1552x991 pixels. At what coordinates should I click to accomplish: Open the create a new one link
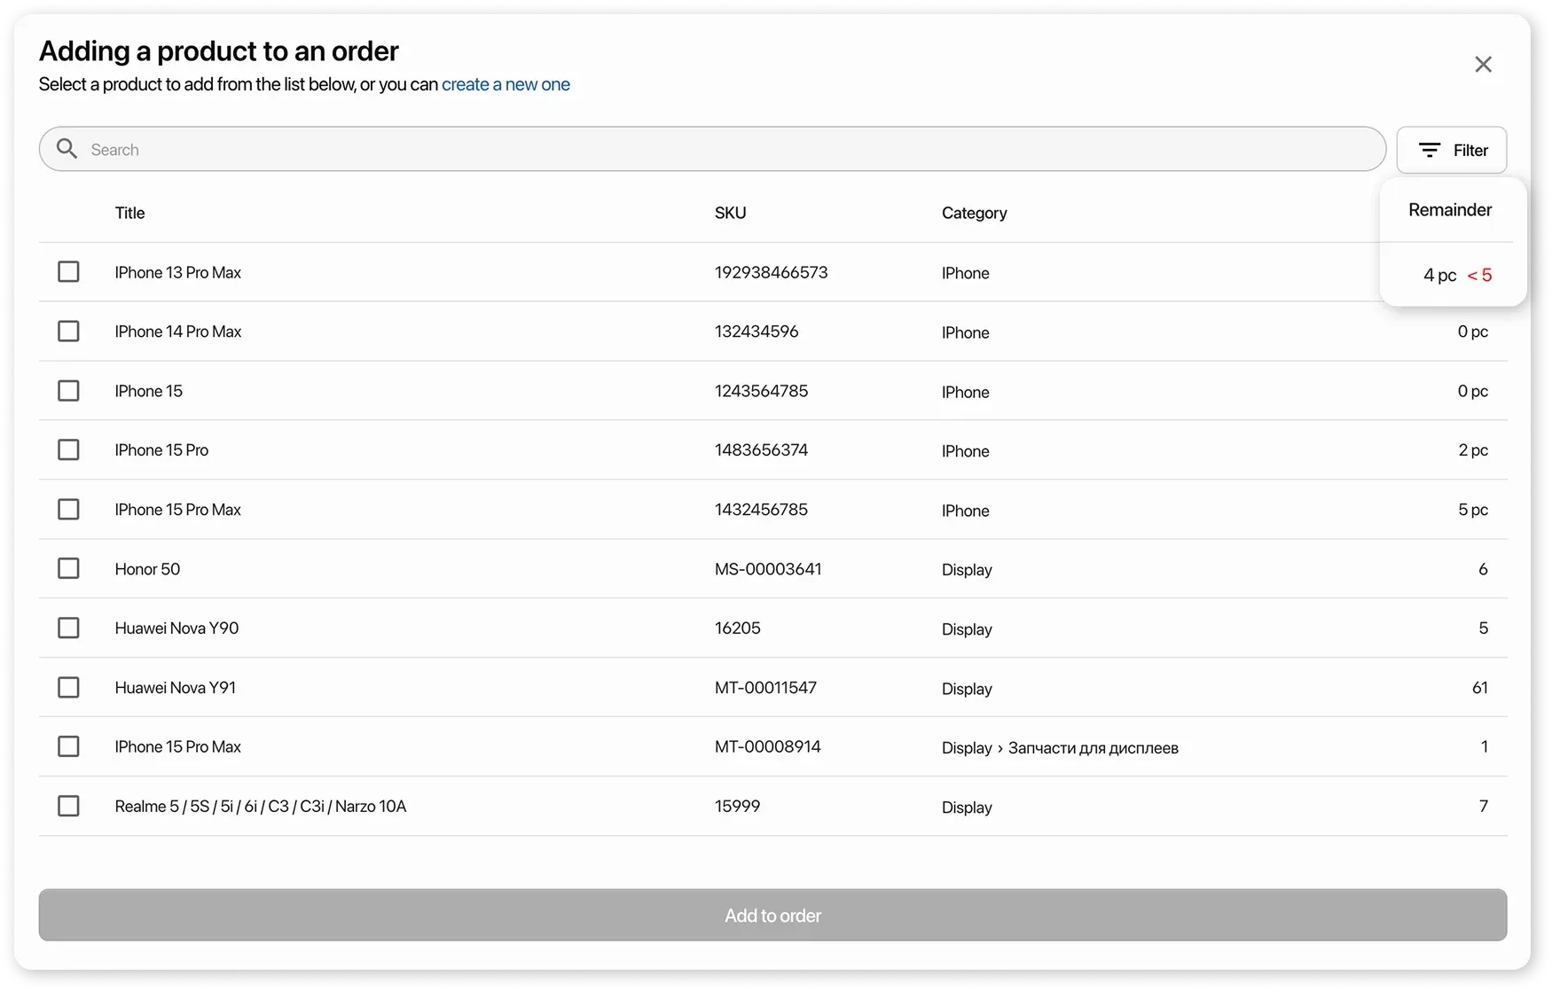[506, 84]
